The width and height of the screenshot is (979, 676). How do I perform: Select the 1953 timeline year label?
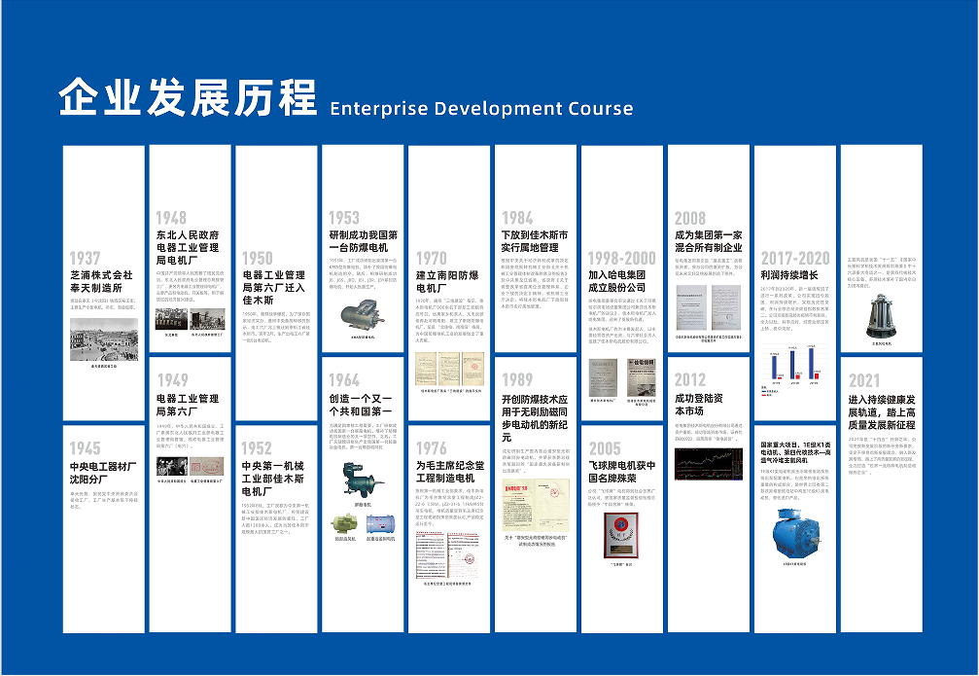click(x=343, y=218)
